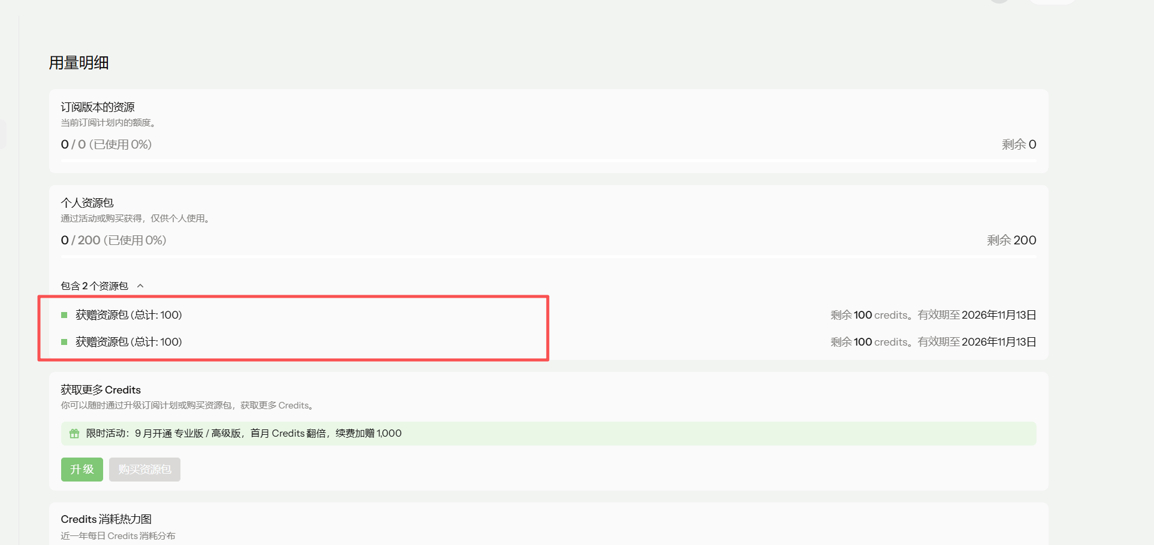The width and height of the screenshot is (1154, 545).
Task: Click 通过活动或购买获得 description text
Action: [135, 219]
